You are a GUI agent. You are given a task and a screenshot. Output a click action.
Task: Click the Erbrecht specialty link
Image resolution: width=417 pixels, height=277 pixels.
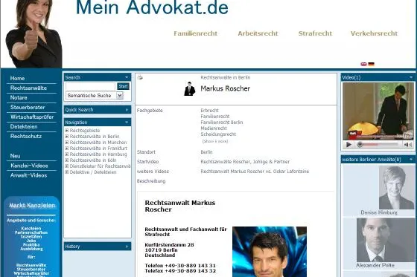tap(209, 111)
